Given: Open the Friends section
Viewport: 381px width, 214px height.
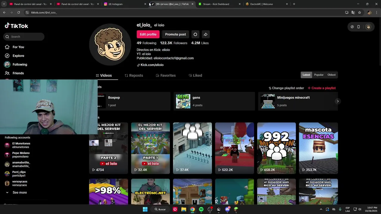Looking at the screenshot, I should (x=18, y=73).
